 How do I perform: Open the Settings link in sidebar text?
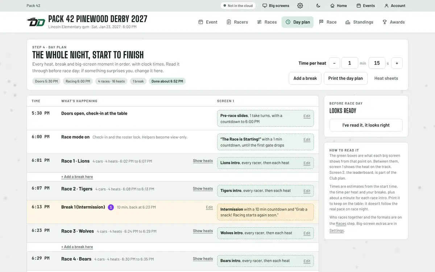coord(336,231)
